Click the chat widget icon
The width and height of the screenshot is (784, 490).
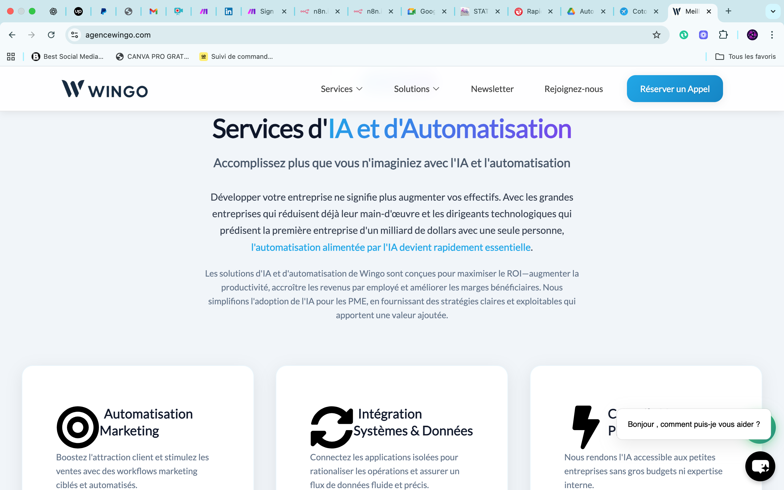coord(760,466)
